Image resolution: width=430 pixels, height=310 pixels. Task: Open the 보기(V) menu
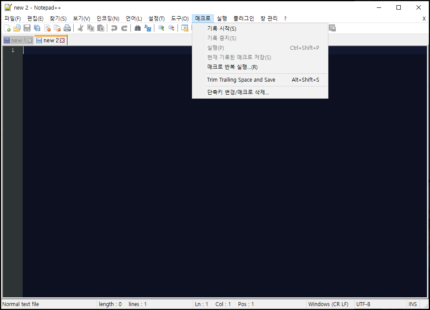pos(82,18)
